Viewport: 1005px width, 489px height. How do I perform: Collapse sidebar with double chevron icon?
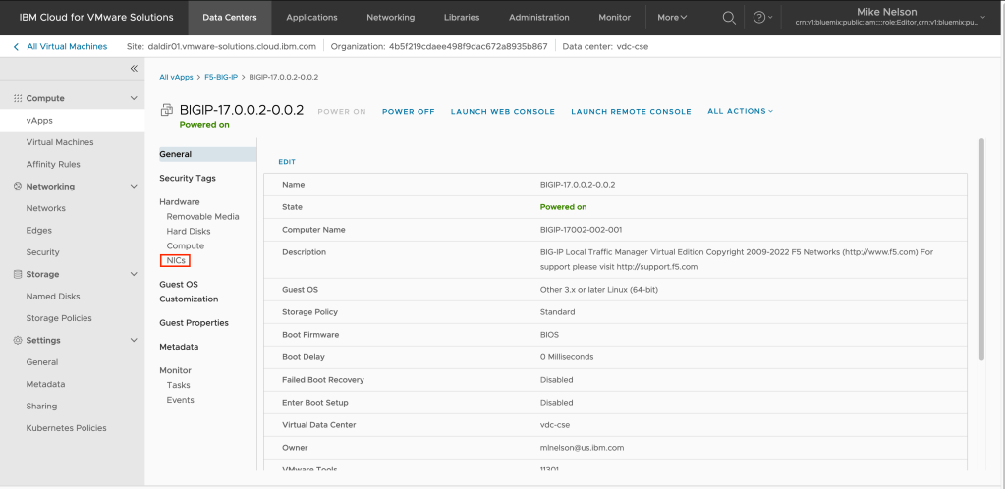click(x=134, y=68)
